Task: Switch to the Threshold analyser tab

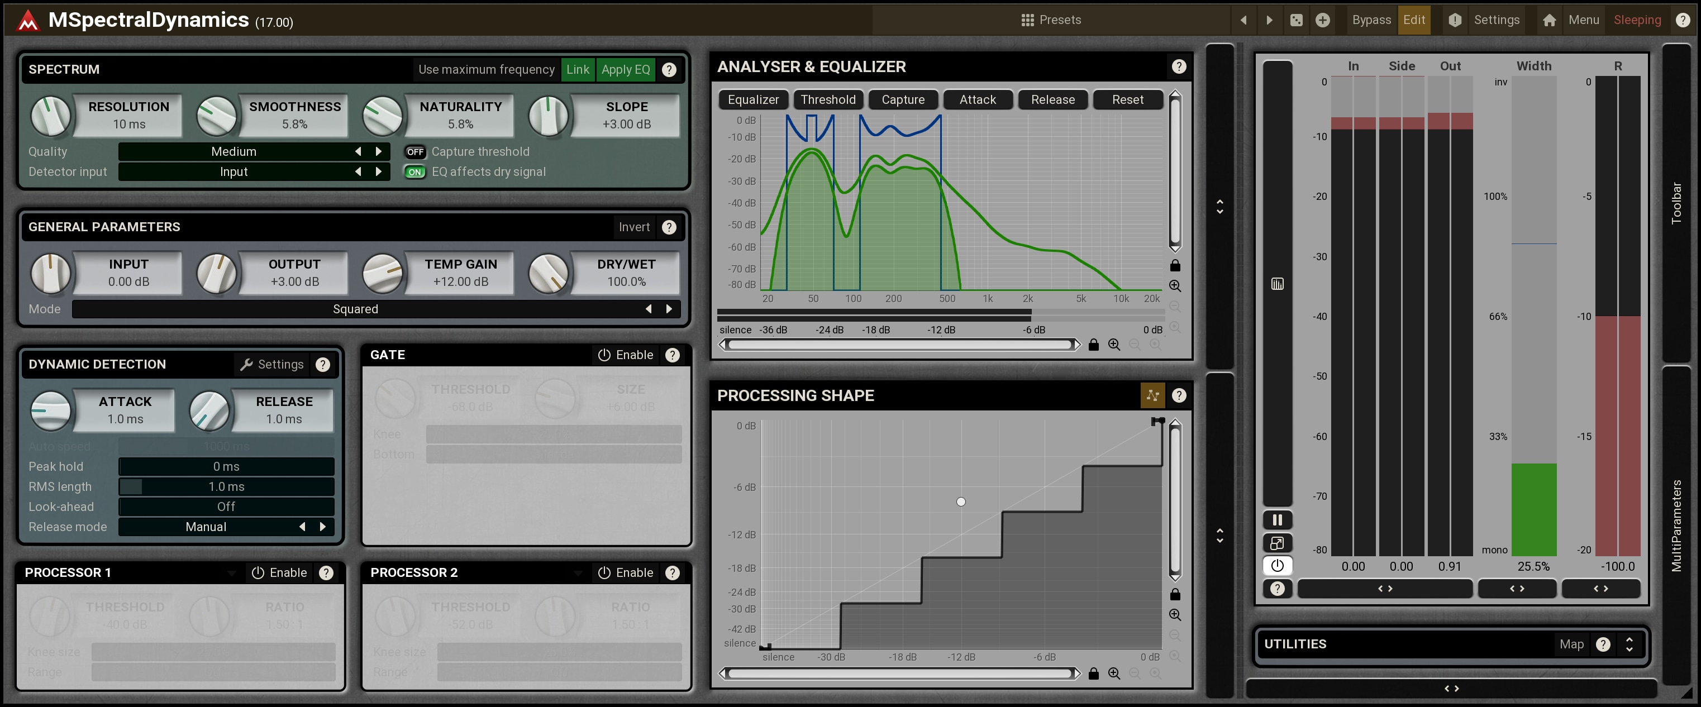Action: (827, 99)
